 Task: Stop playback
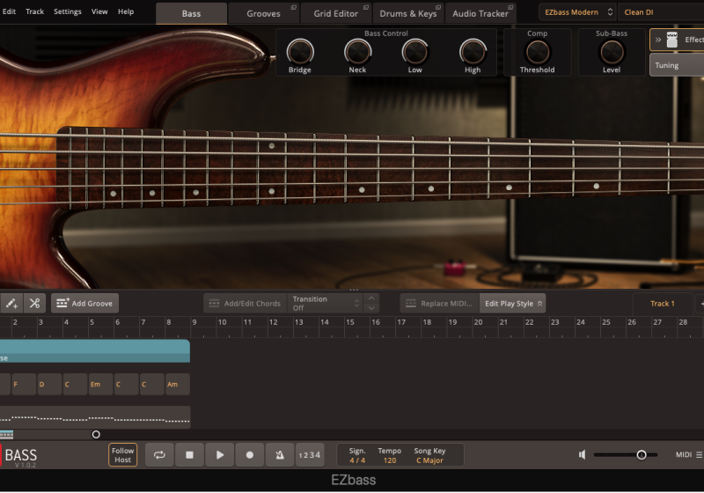[x=189, y=455]
